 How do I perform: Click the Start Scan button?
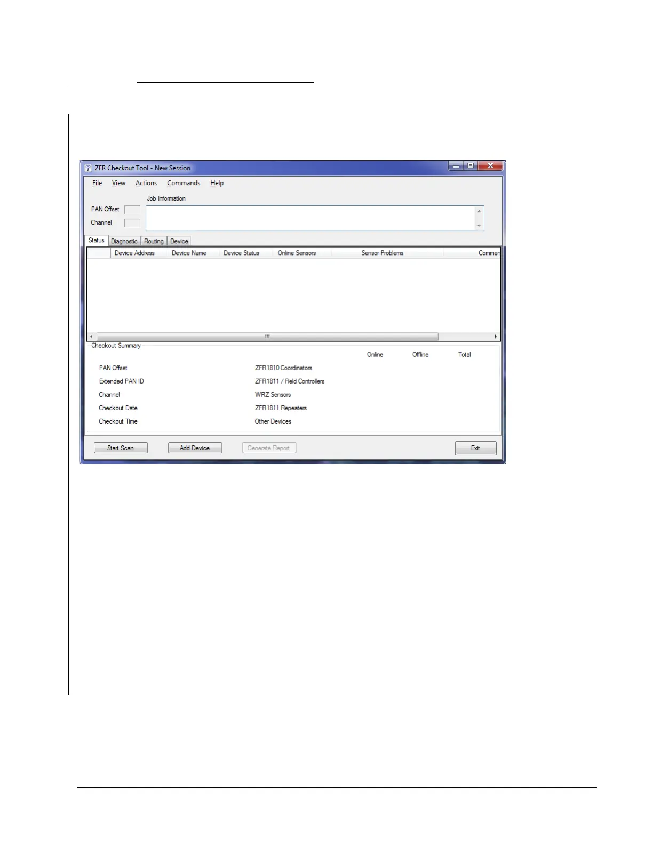tap(121, 448)
